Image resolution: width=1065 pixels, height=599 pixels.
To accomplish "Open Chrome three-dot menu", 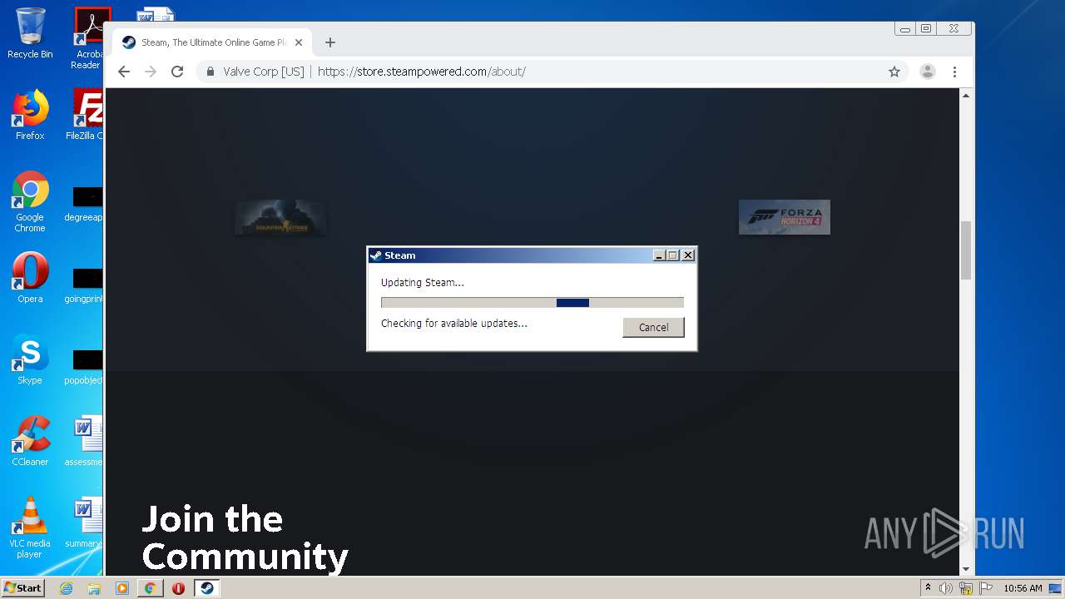I will 954,72.
